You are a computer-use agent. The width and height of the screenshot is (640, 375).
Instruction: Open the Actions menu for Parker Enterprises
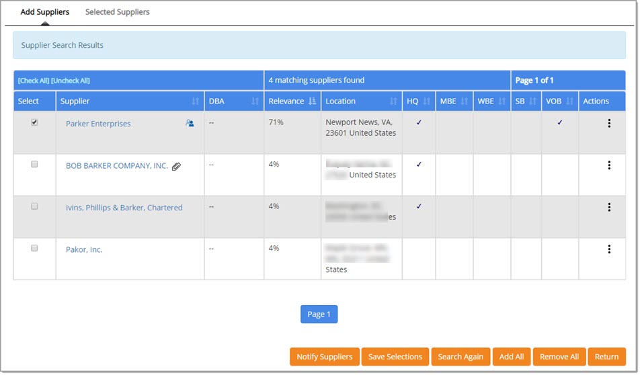609,123
